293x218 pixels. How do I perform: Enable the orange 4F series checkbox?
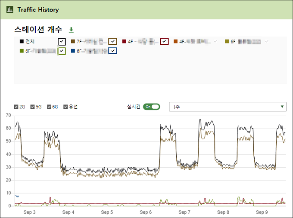pos(215,41)
